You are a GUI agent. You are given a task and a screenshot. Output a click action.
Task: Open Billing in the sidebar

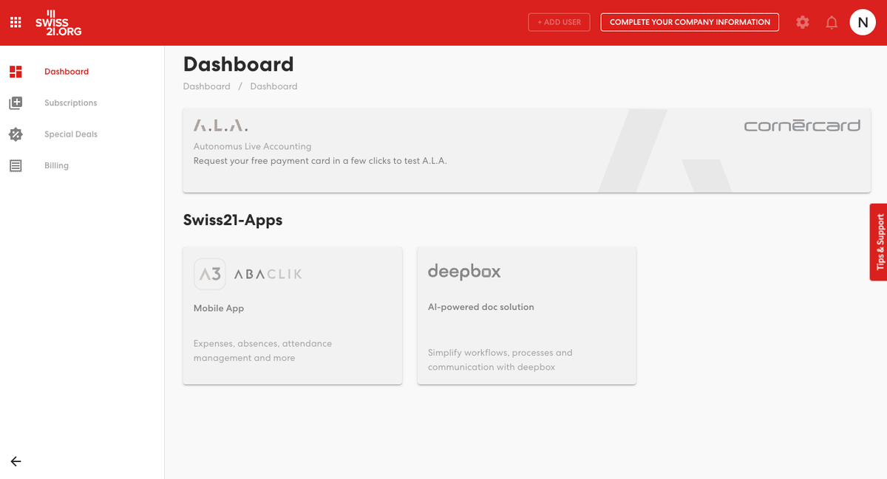pos(56,165)
